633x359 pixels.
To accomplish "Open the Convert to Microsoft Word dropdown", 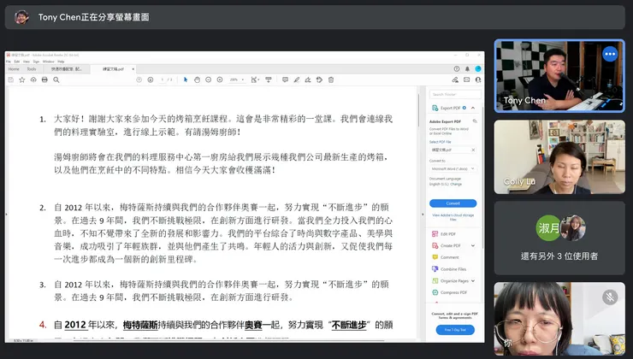I will click(x=453, y=168).
